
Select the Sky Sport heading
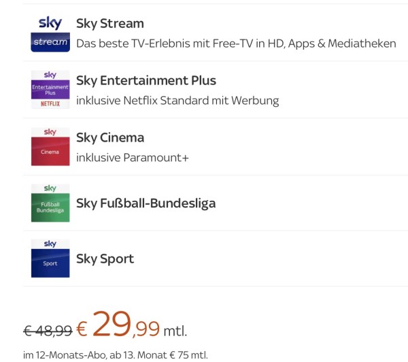(x=105, y=259)
